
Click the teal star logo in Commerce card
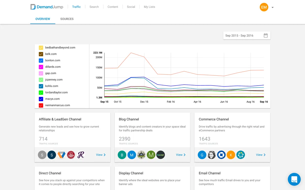pyautogui.click(x=240, y=155)
